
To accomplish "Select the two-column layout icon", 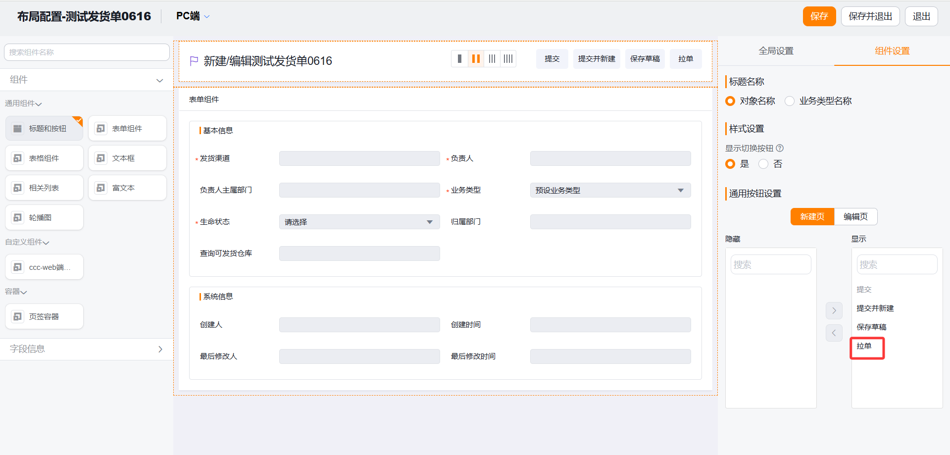I will [476, 59].
